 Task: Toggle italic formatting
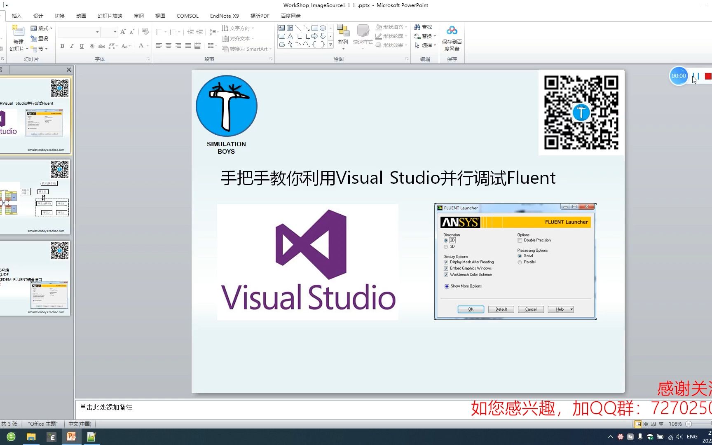72,46
